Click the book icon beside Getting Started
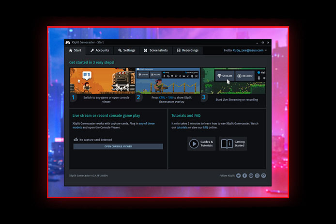The width and height of the screenshot is (336, 224). [x=227, y=144]
